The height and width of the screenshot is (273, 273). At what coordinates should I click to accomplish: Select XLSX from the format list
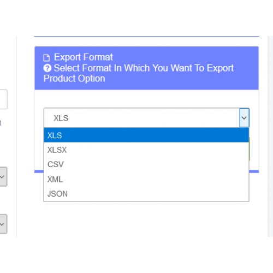(146, 150)
